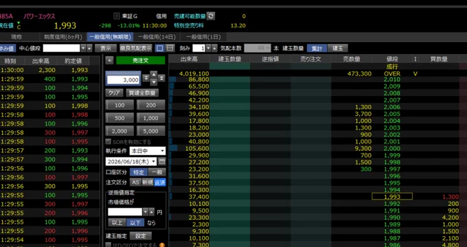Click the 2,000 price row in the 値段 column
This screenshot has width=467, height=247.
(x=392, y=148)
